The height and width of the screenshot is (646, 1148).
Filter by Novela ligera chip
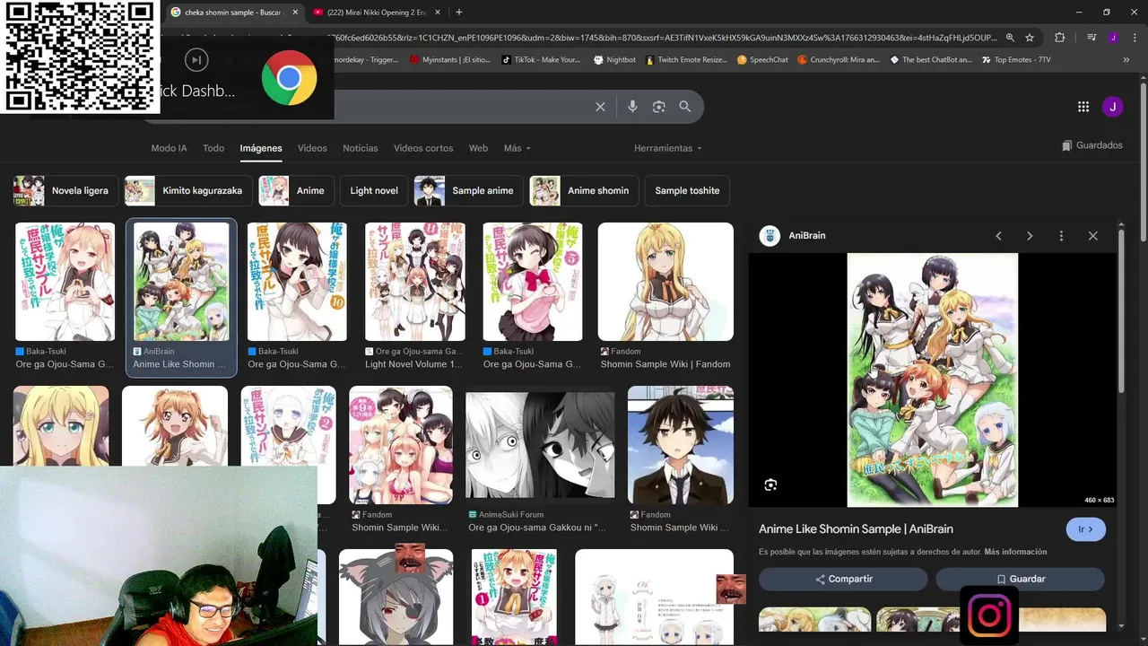[65, 191]
